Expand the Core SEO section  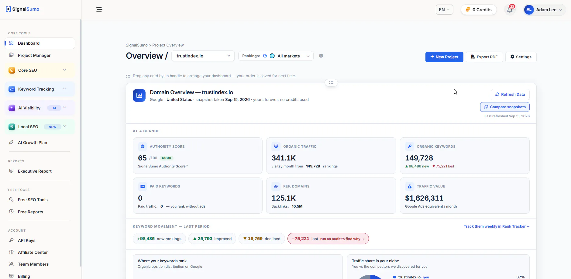pyautogui.click(x=40, y=70)
